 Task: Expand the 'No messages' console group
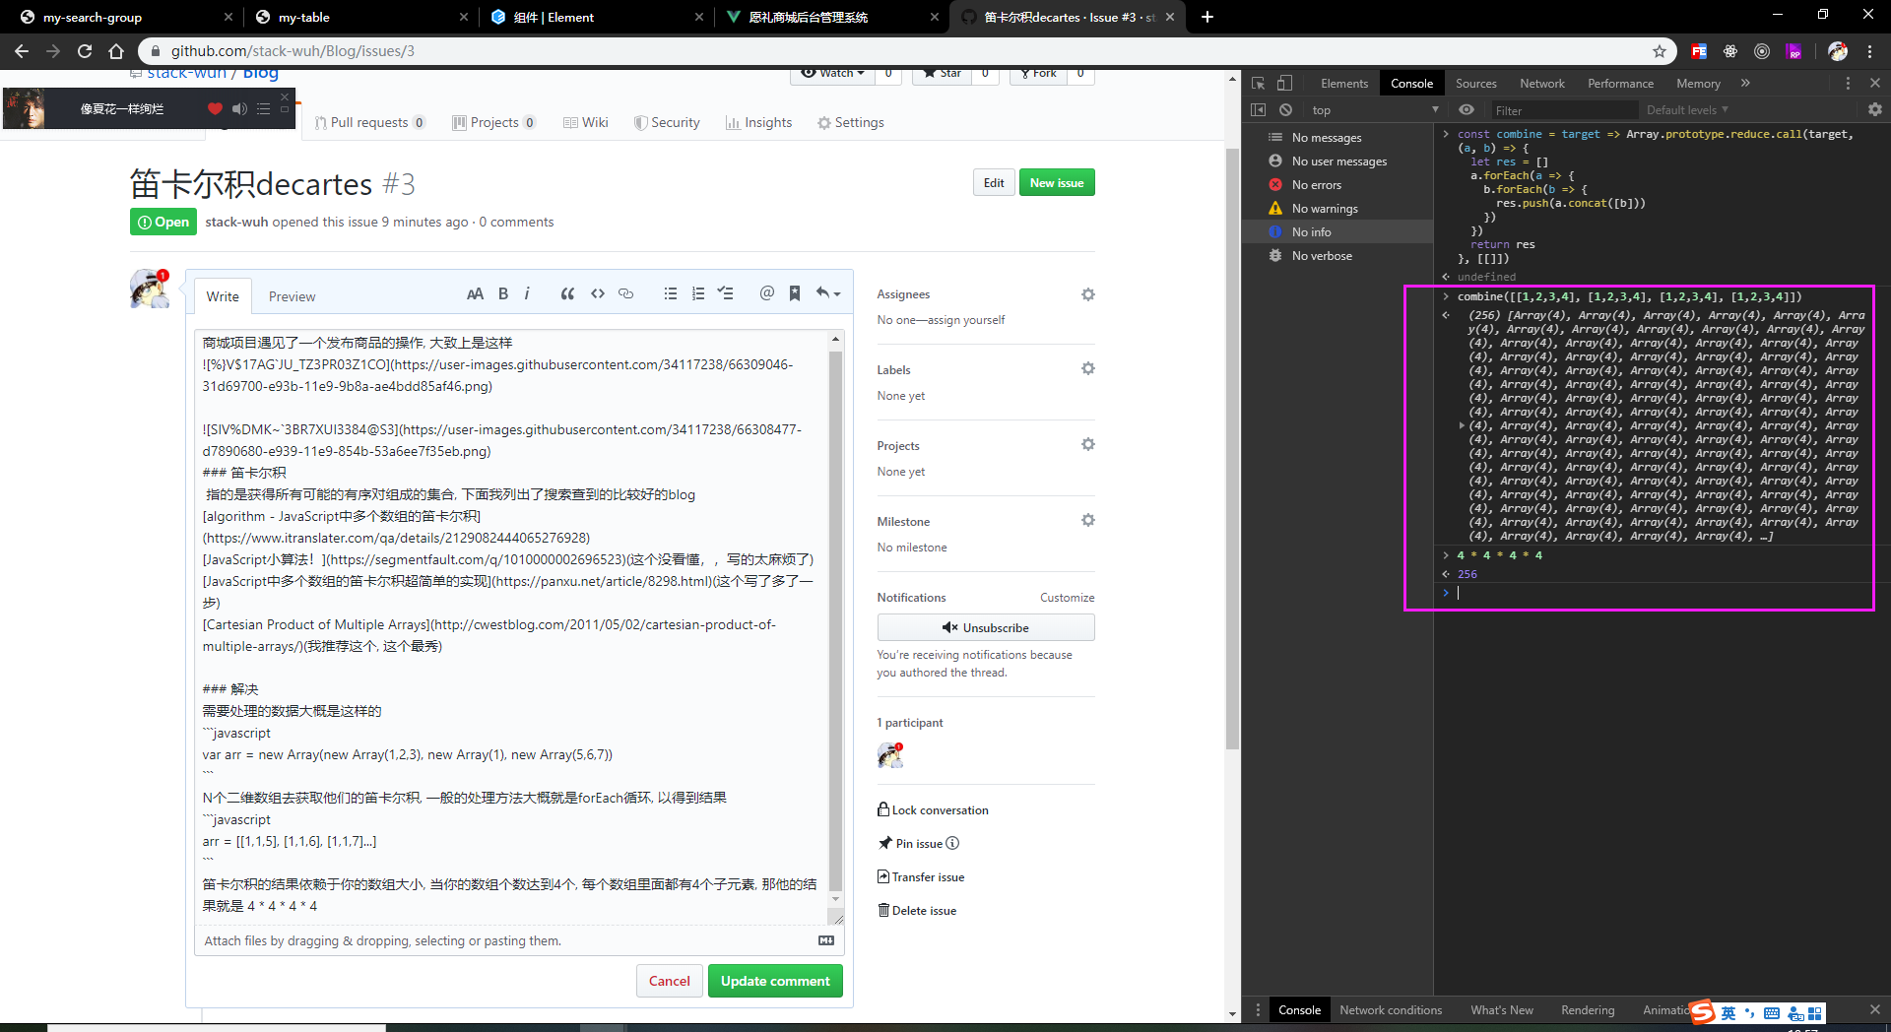[x=1338, y=138]
